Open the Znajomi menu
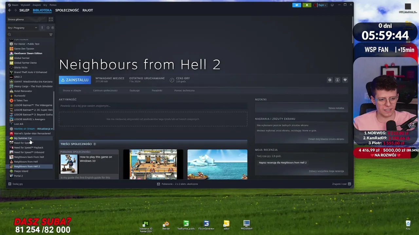This screenshot has width=419, height=235. [37, 5]
